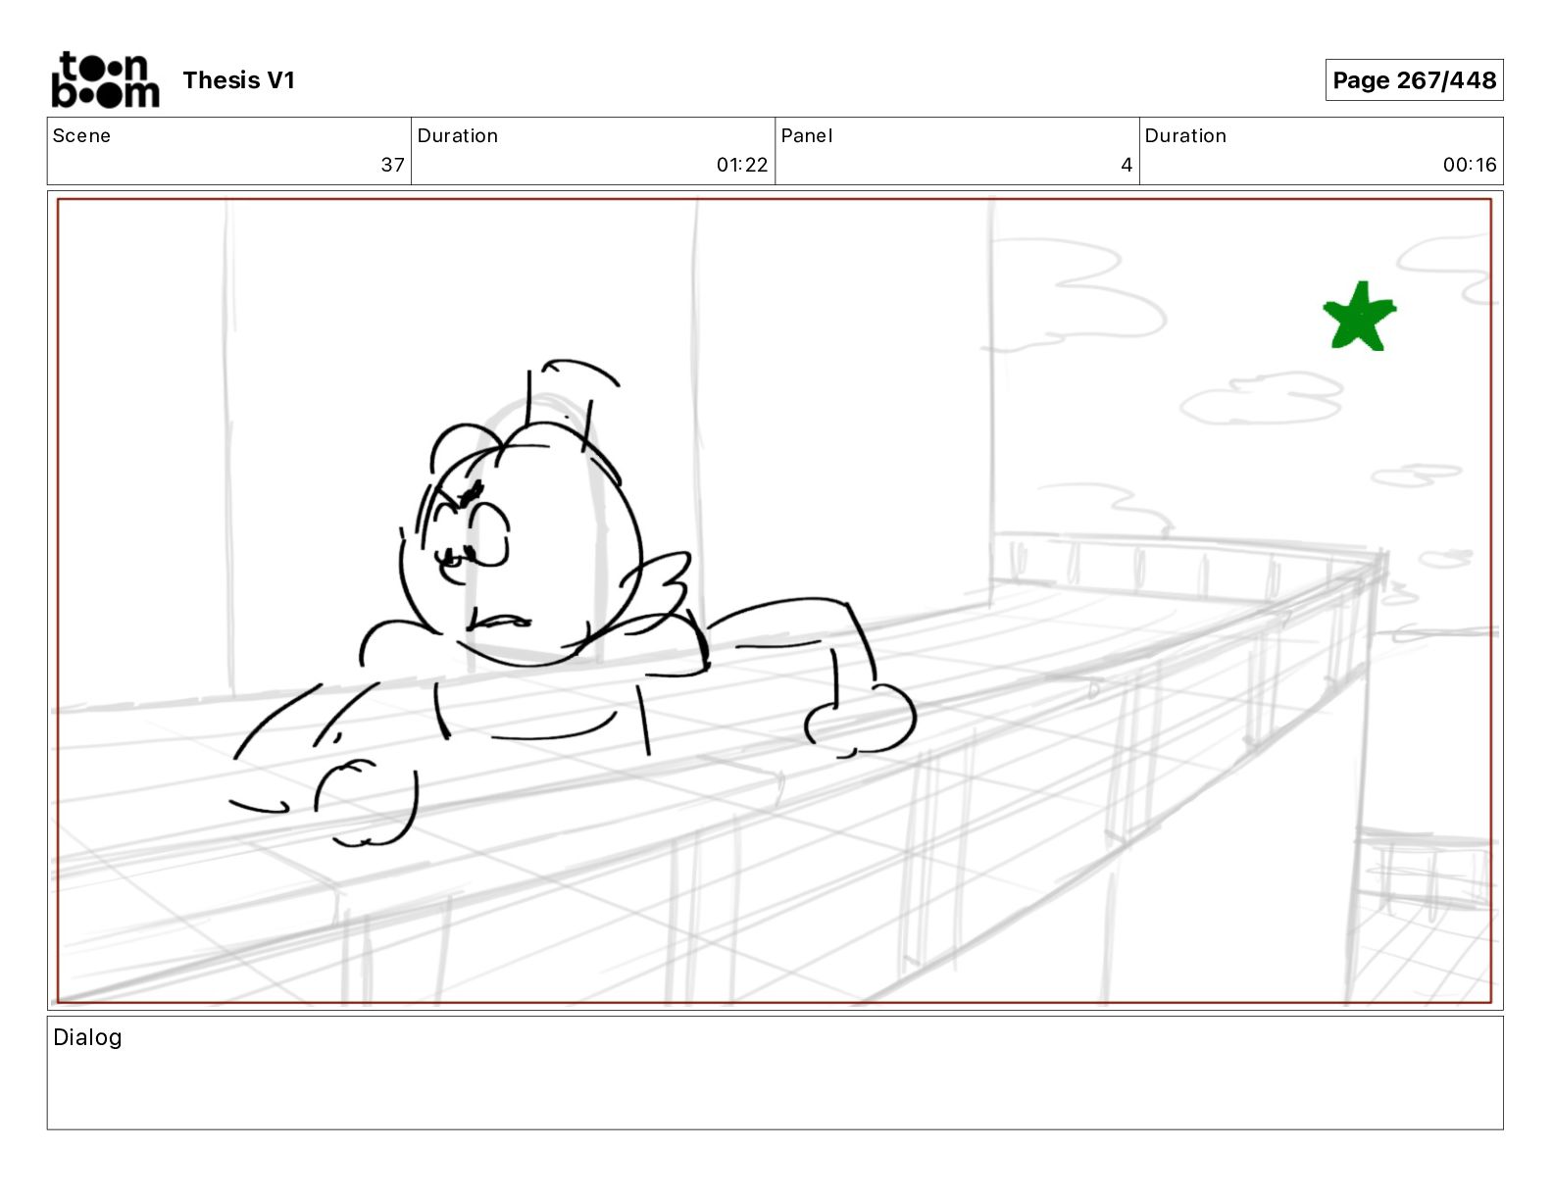
Task: Select the scene number 37
Action: point(392,165)
